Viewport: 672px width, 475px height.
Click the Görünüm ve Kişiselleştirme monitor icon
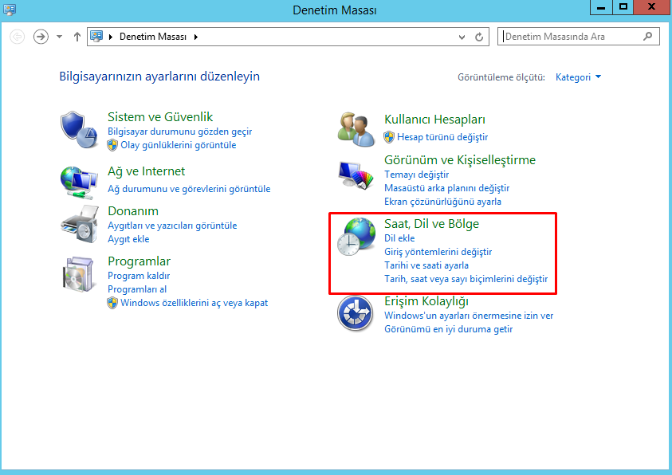[356, 175]
